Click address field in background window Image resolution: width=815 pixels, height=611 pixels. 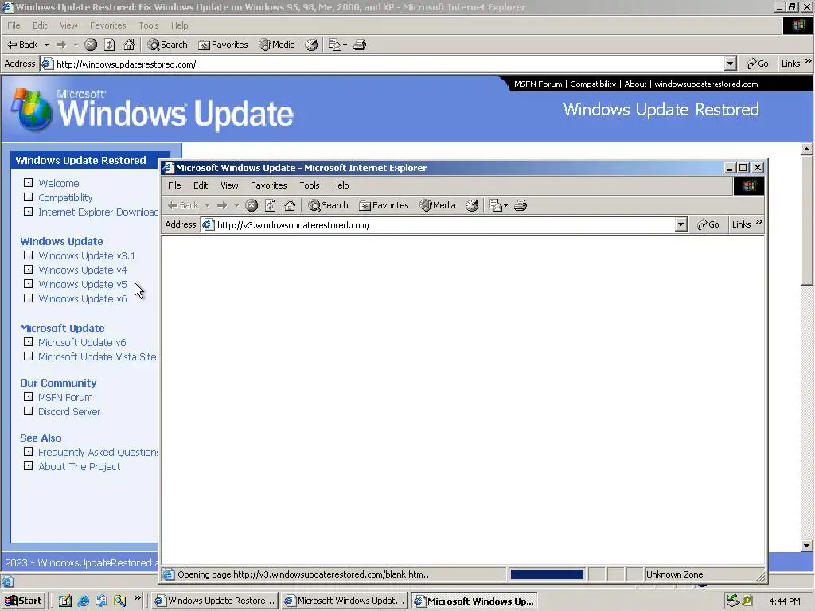tap(388, 64)
